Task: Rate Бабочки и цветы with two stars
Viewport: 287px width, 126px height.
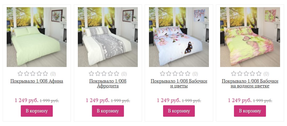Action: point(169,74)
